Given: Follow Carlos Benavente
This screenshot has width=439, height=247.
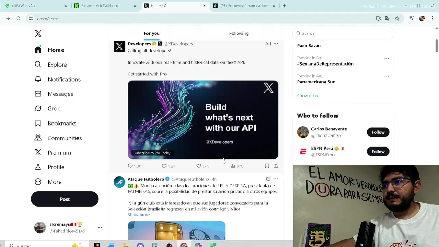Looking at the screenshot, I should tap(378, 132).
